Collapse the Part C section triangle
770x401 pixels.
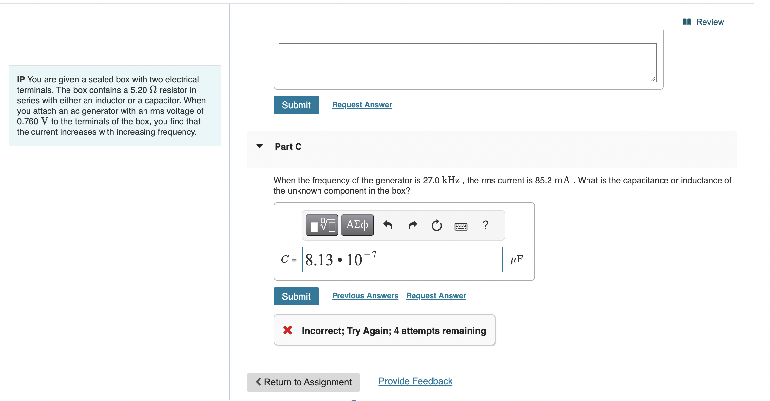[259, 146]
